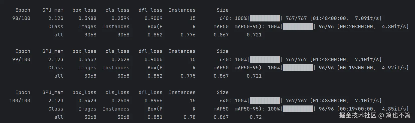This screenshot has width=415, height=123.
Task: Click epoch 100 validation progress bar
Action: tap(298, 109)
